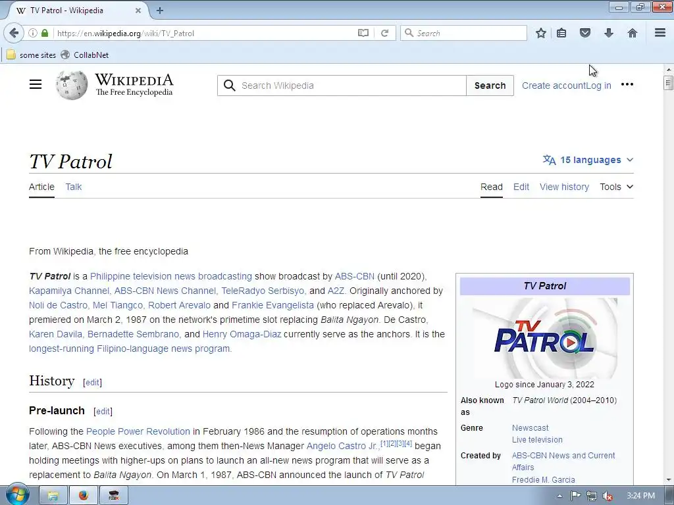Viewport: 674px width, 505px height.
Task: Select the Read tab
Action: tap(491, 187)
